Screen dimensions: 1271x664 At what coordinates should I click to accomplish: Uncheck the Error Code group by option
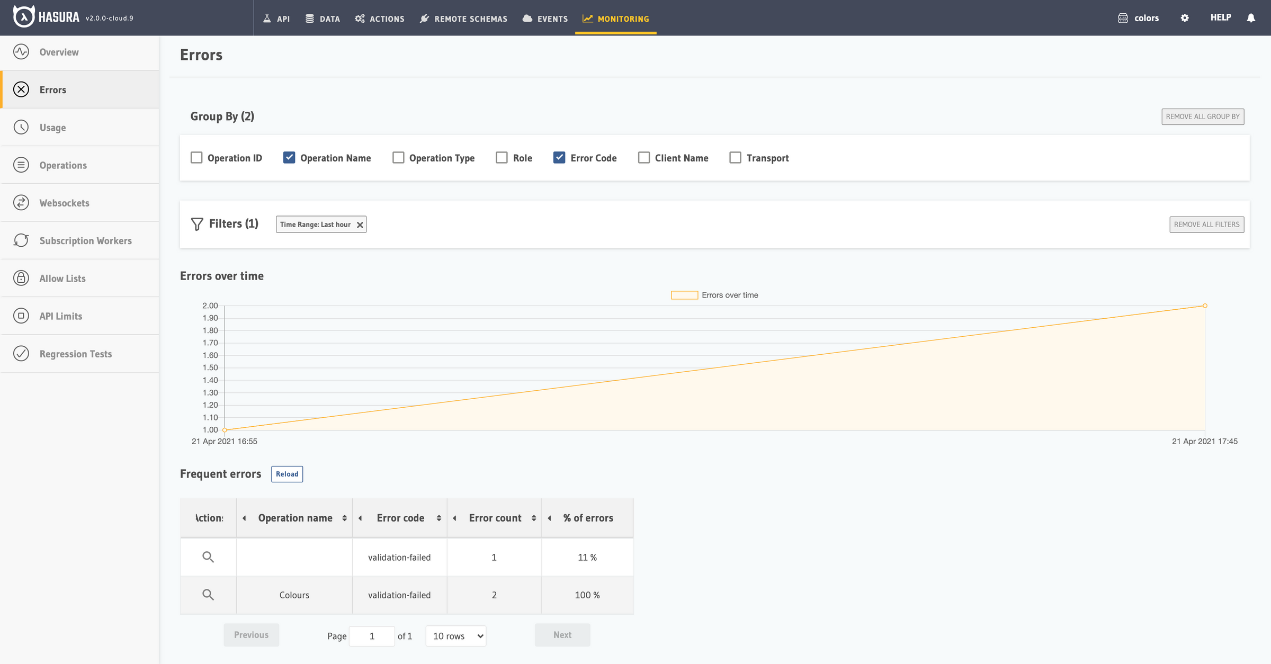click(x=559, y=157)
